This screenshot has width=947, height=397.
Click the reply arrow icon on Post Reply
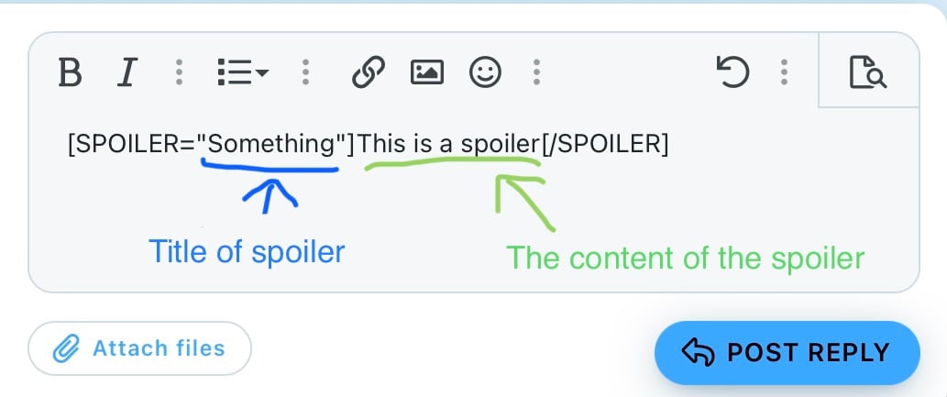[x=698, y=352]
